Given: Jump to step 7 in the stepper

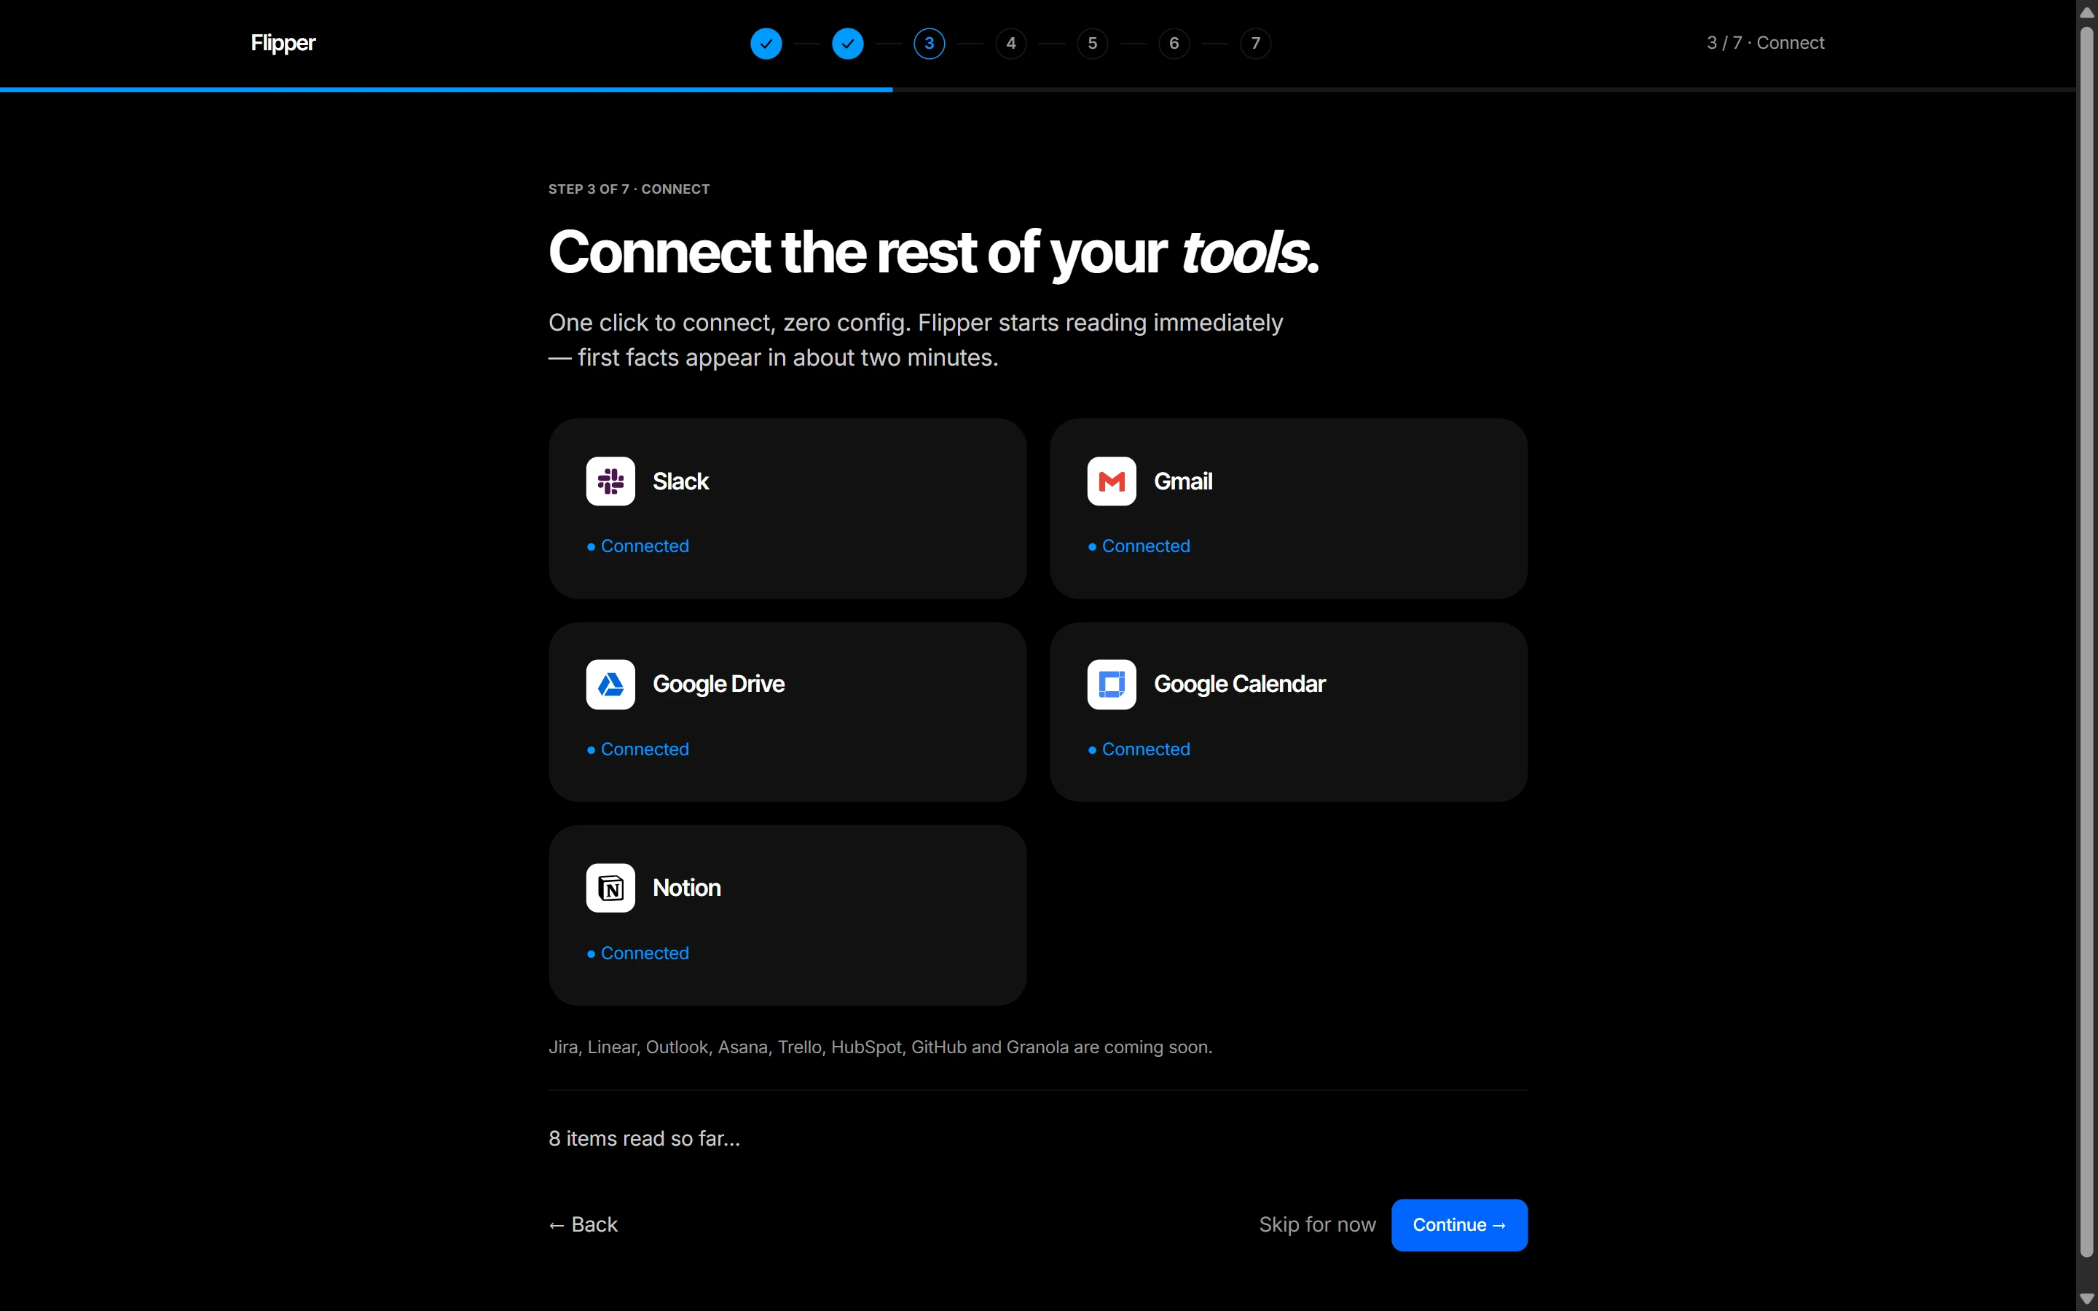Looking at the screenshot, I should 1255,44.
